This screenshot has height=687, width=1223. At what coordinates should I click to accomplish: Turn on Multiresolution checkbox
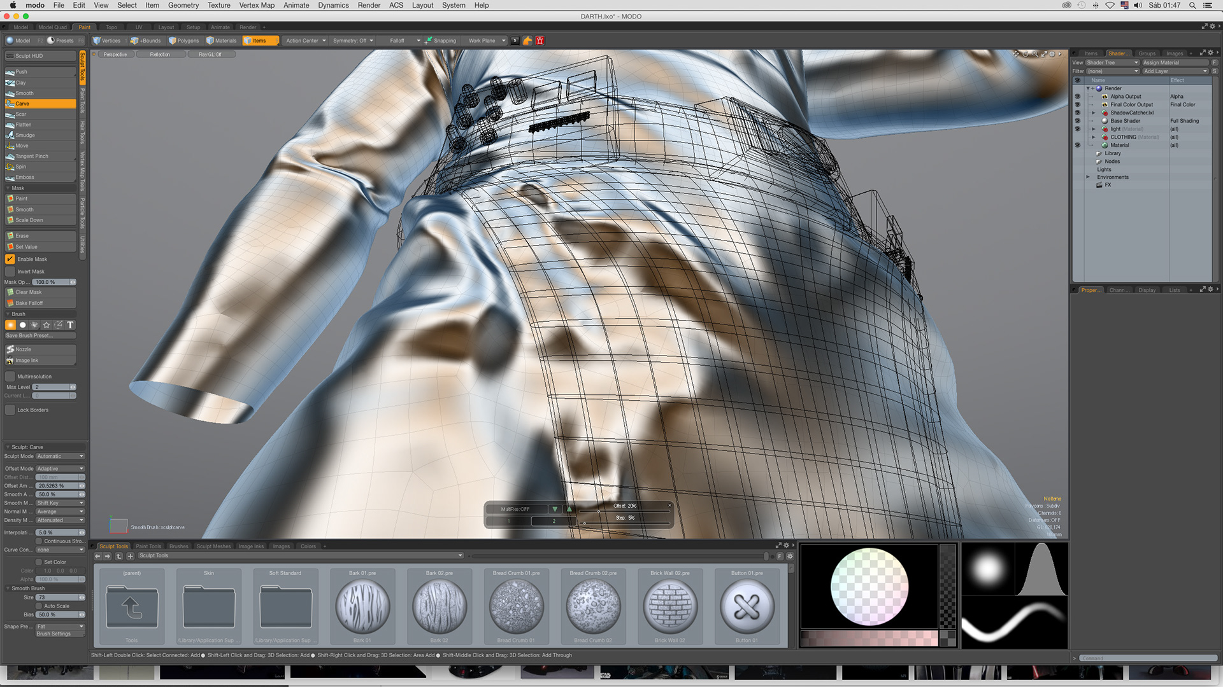pos(10,377)
